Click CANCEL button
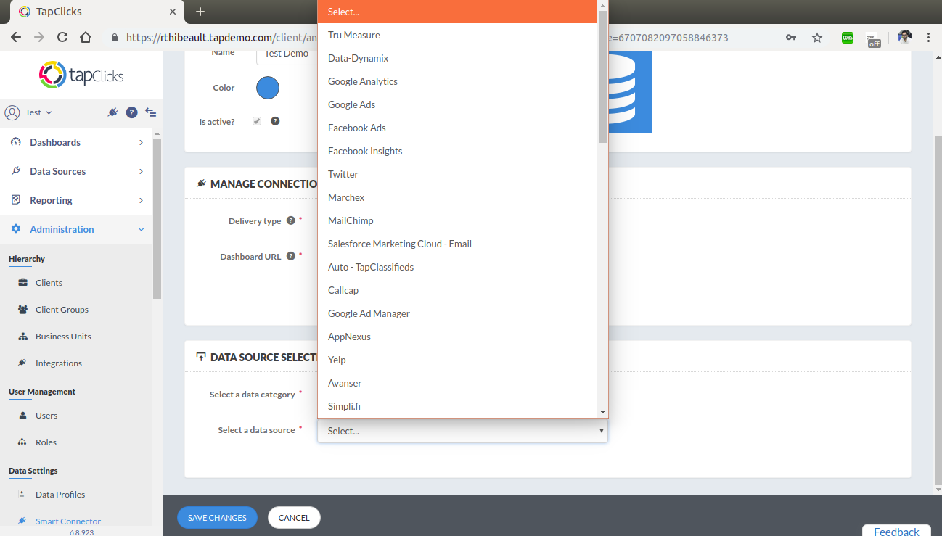The height and width of the screenshot is (536, 942). (294, 518)
